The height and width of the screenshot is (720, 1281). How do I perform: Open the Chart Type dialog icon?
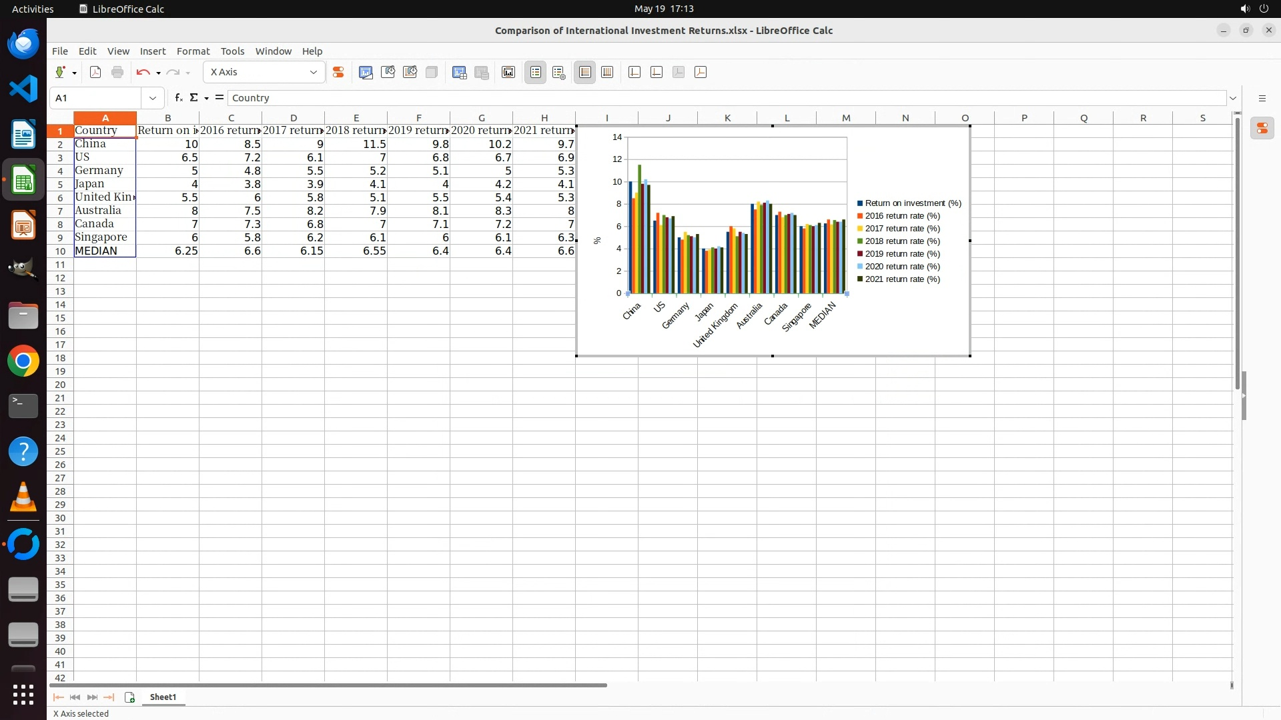point(366,72)
